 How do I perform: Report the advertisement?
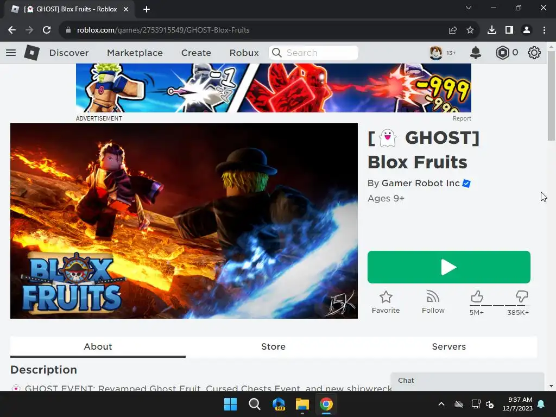point(462,118)
